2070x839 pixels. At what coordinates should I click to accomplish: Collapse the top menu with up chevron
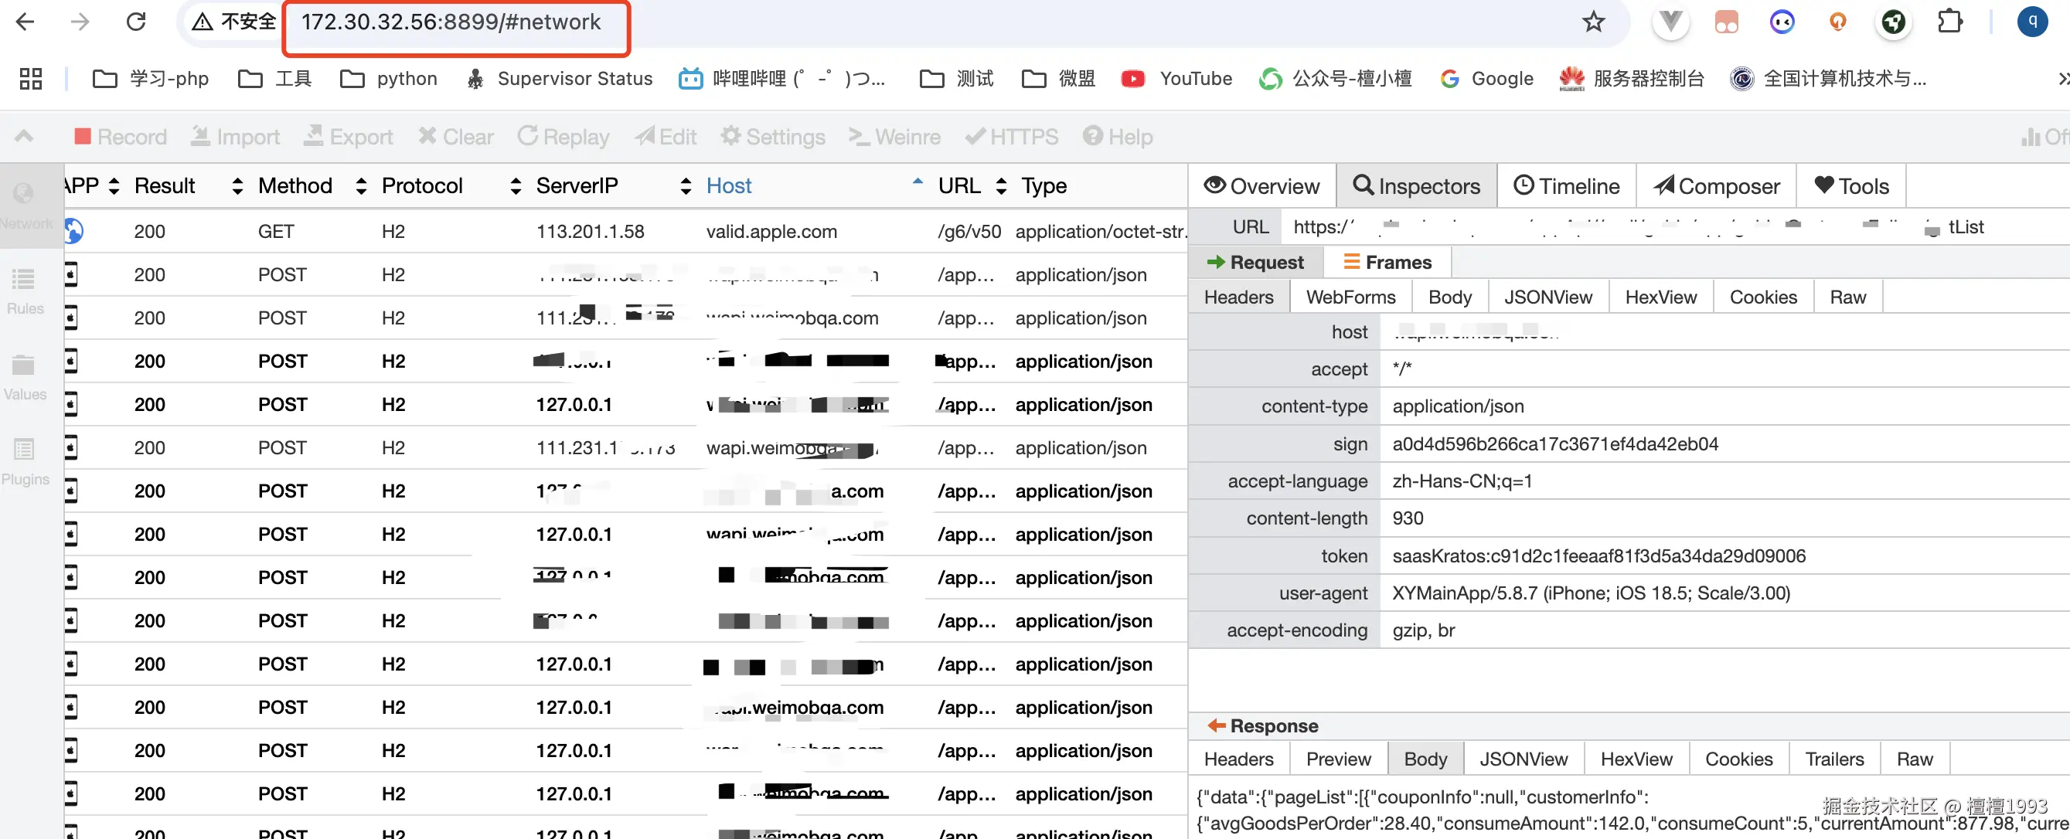[24, 137]
